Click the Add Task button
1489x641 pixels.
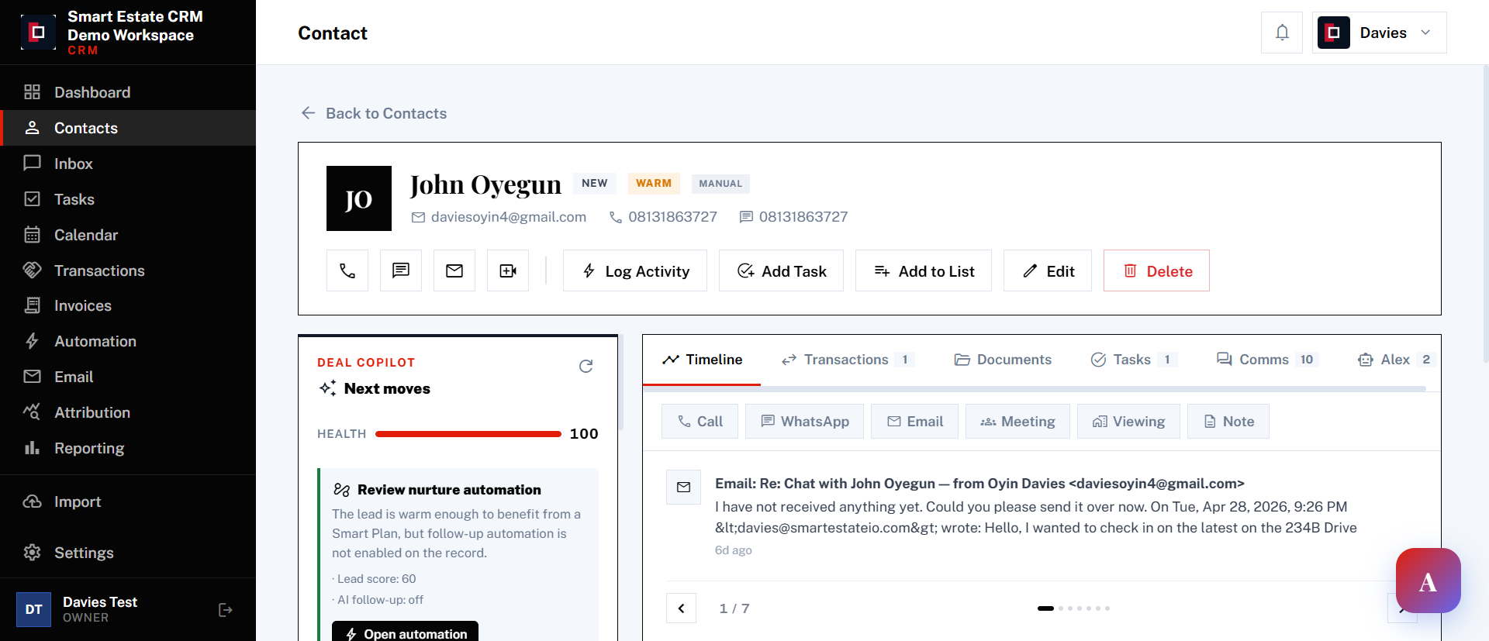pos(781,271)
